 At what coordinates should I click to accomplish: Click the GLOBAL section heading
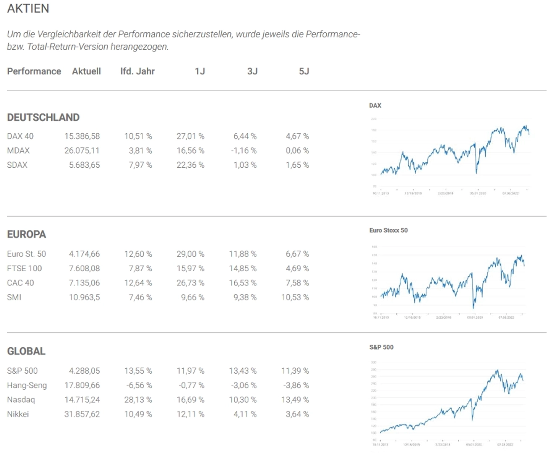26,351
